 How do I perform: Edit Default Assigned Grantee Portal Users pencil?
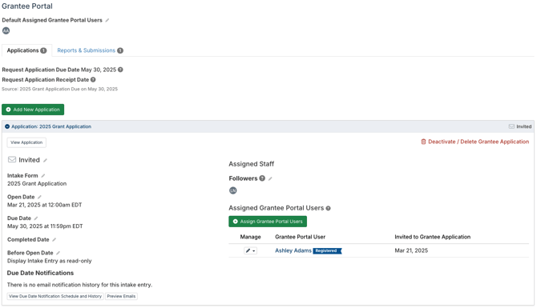(107, 20)
